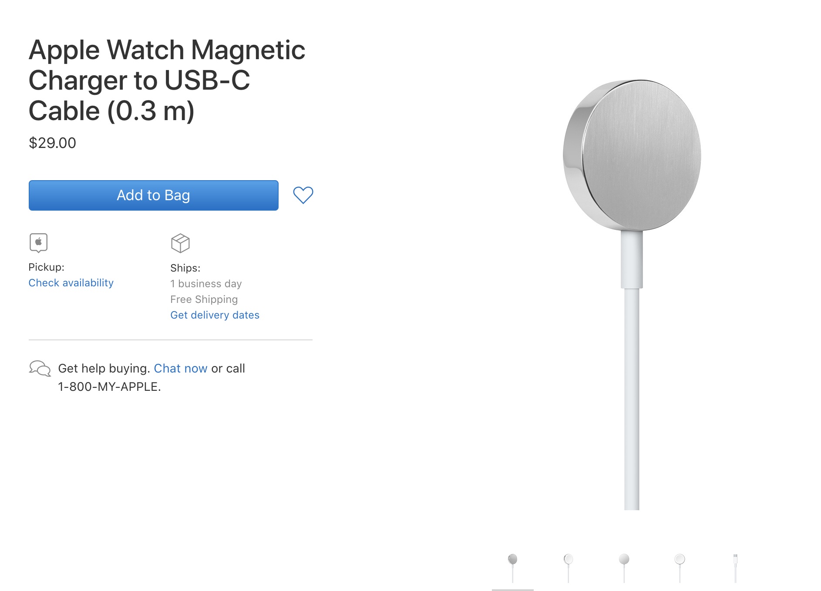
Task: View the fourth product thumbnail
Action: 680,567
